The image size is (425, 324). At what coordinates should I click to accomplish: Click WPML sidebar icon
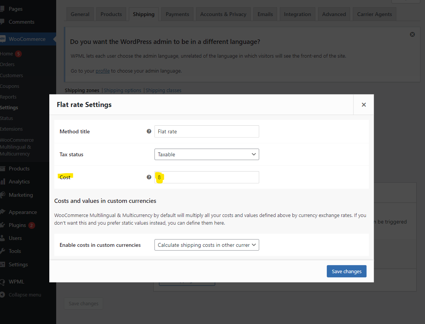[2, 282]
